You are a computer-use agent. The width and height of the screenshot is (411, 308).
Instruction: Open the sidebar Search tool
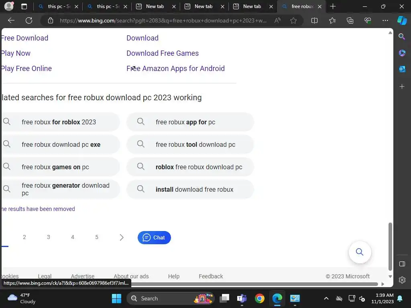pyautogui.click(x=402, y=36)
